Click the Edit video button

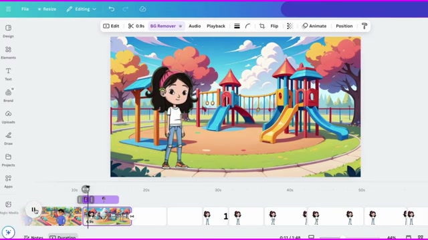(x=111, y=26)
